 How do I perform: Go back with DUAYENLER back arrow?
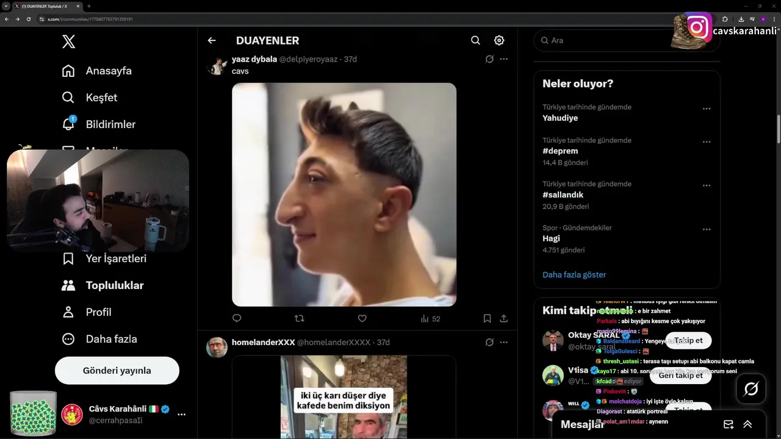[212, 40]
